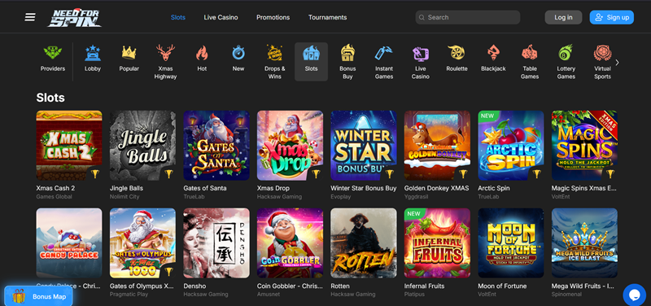The width and height of the screenshot is (651, 306).
Task: Open the Mega Wild Fruits Ice Blast thumbnail
Action: point(584,243)
